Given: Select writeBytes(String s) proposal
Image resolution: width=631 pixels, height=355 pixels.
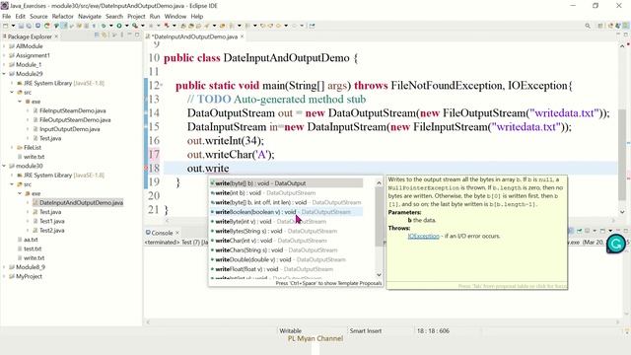Looking at the screenshot, I should pos(286,232).
